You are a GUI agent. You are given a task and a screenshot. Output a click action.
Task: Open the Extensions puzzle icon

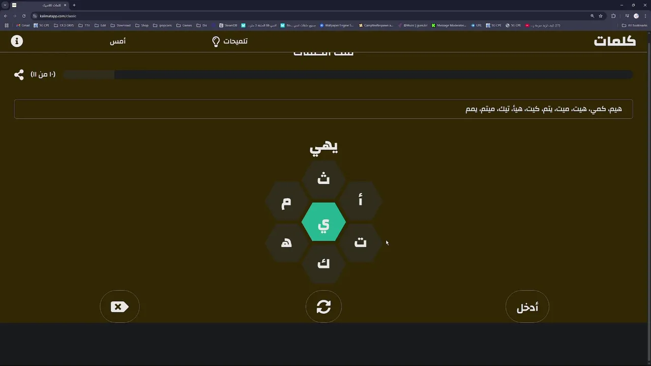(613, 16)
